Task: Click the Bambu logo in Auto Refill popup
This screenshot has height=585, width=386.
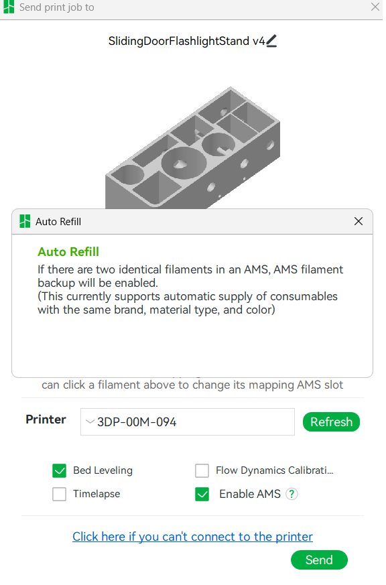Action: [25, 223]
